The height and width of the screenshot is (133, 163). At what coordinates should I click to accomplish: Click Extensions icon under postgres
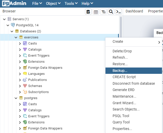[x=25, y=122]
